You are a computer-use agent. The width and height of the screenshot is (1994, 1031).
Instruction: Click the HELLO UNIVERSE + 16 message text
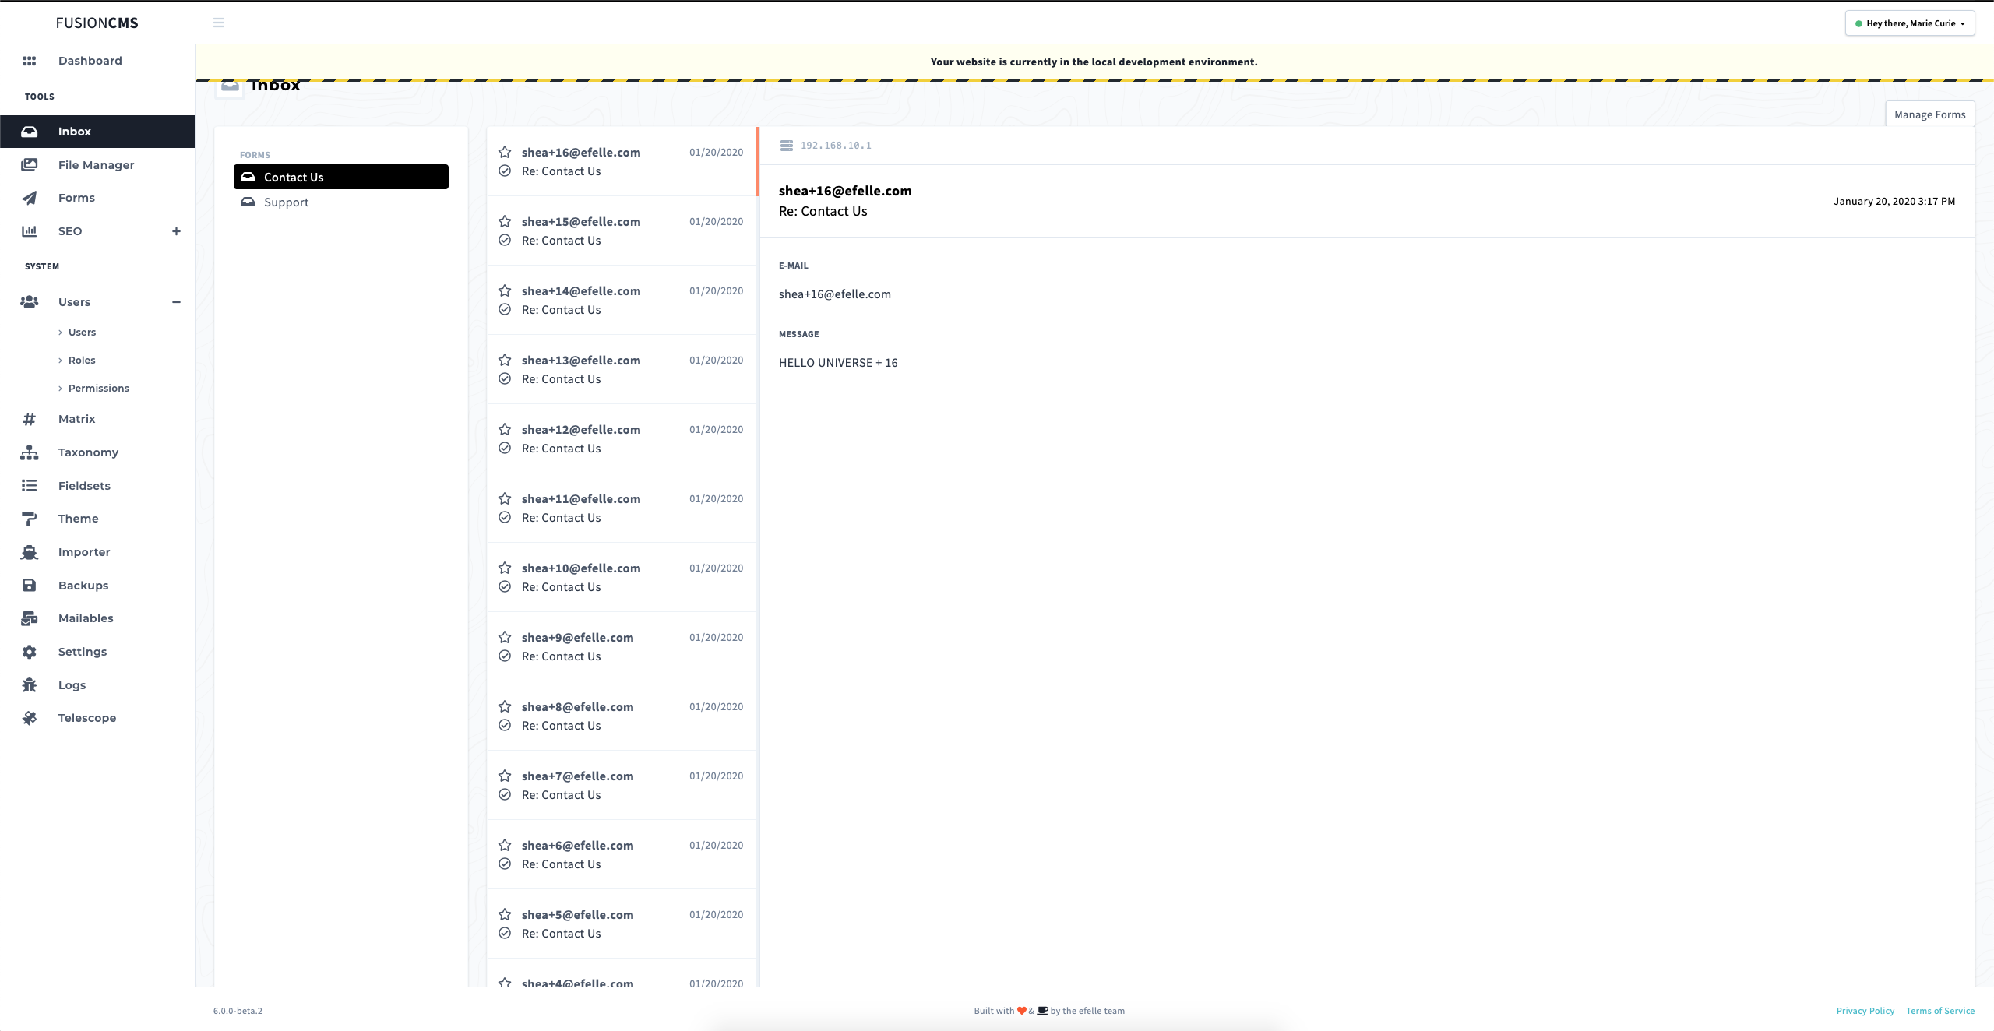point(838,363)
